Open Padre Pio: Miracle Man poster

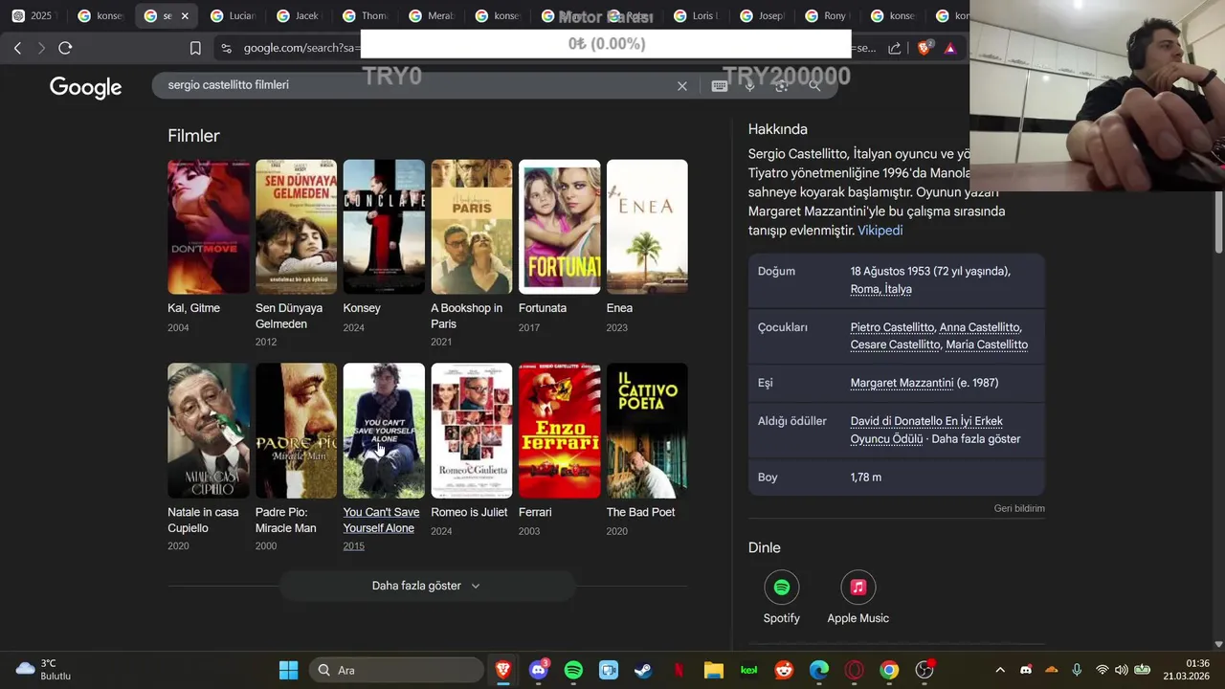[x=296, y=431]
